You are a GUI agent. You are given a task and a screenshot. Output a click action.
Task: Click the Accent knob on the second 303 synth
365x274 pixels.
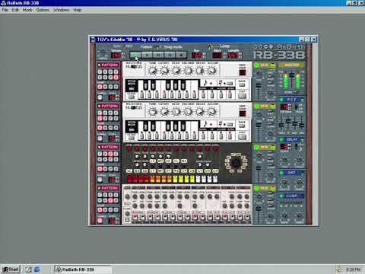tap(212, 111)
